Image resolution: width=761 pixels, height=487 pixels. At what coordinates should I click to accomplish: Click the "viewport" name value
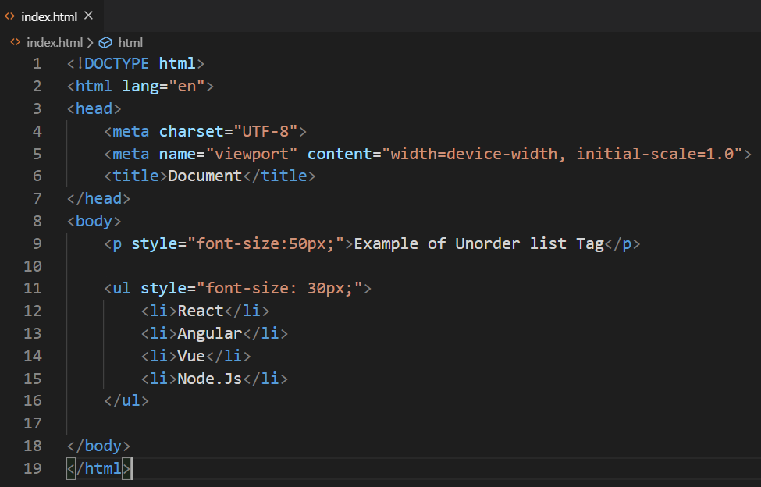[251, 154]
